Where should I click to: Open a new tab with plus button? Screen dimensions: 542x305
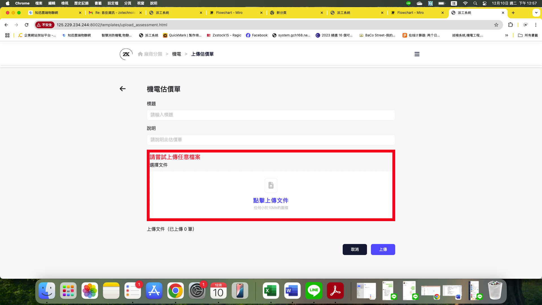(x=513, y=13)
